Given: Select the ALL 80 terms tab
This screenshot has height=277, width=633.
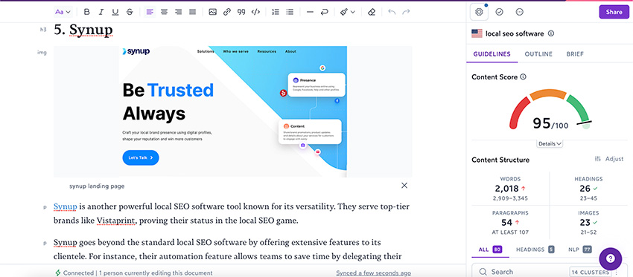Looking at the screenshot, I should tap(490, 250).
